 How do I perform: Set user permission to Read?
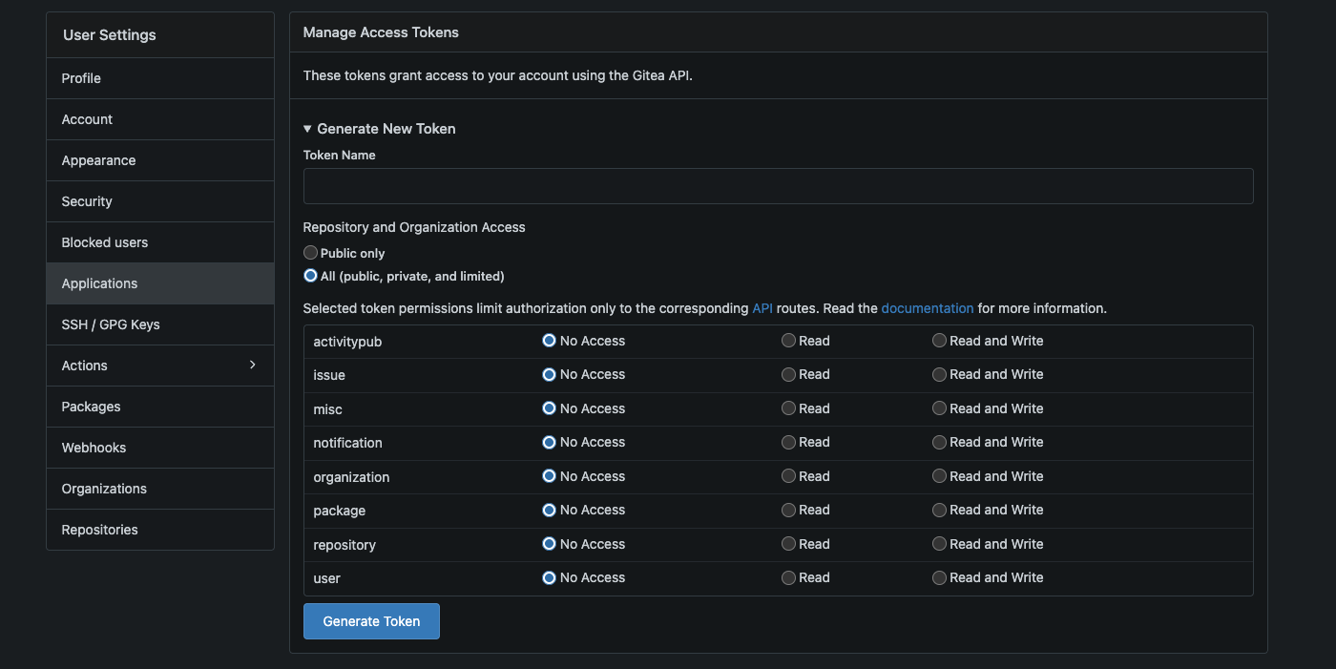coord(788,577)
